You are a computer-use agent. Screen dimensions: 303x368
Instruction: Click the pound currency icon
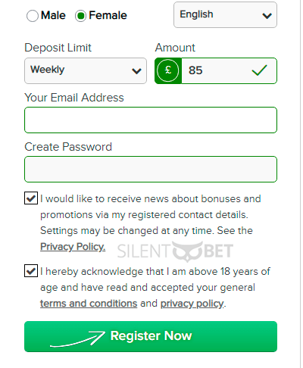pos(167,70)
